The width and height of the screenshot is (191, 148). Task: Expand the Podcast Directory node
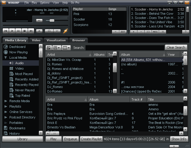coord(6,117)
